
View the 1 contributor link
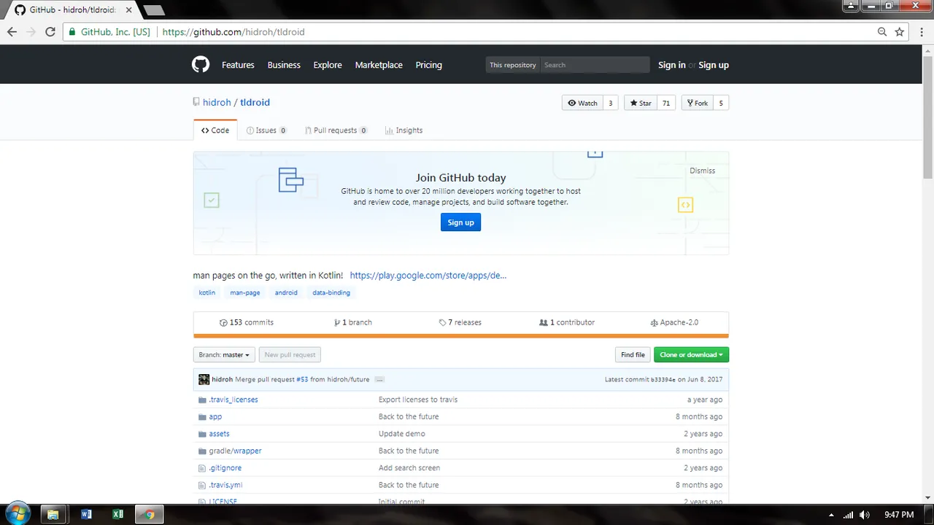click(x=567, y=322)
